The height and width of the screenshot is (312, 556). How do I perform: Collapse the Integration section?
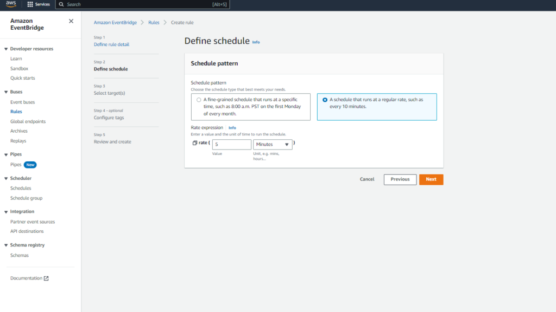tap(6, 212)
